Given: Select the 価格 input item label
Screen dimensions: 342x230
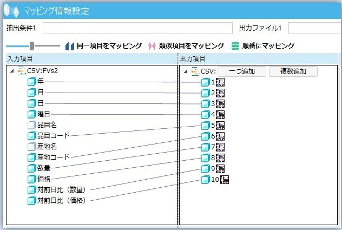Looking at the screenshot, I should (44, 179).
